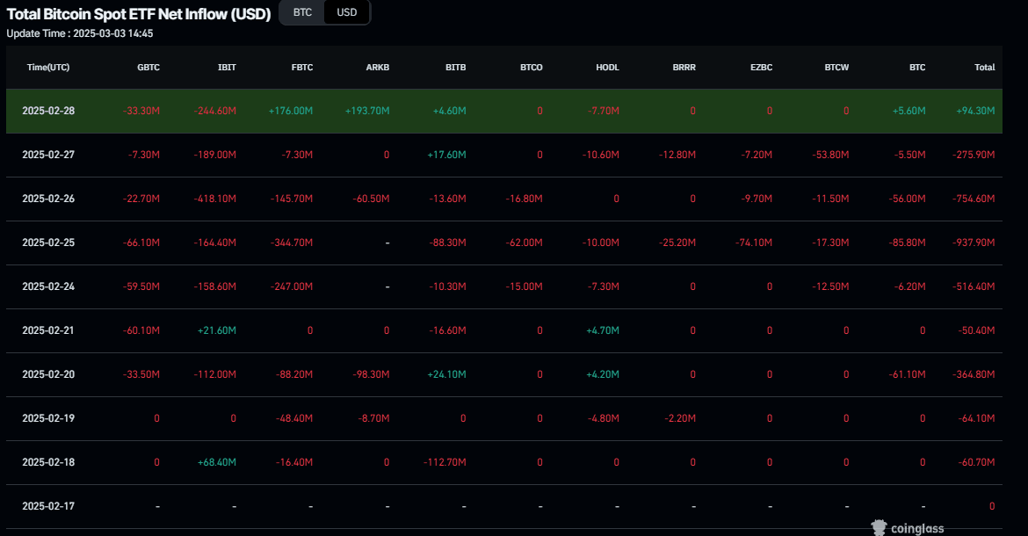
Task: Click the HODL column header
Action: point(607,67)
